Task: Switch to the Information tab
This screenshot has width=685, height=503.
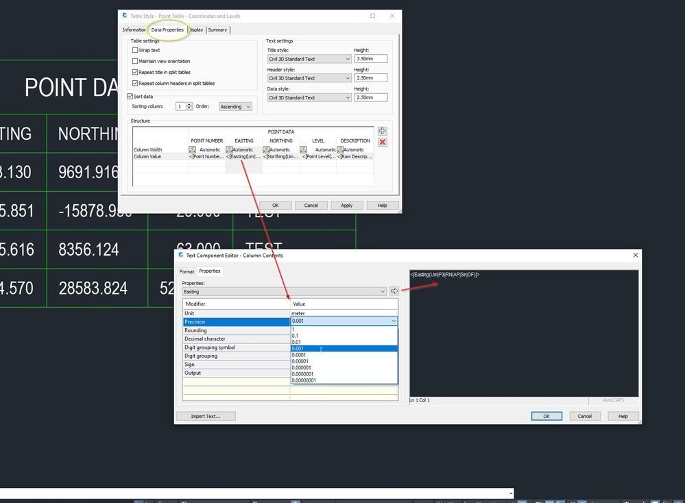Action: click(134, 29)
